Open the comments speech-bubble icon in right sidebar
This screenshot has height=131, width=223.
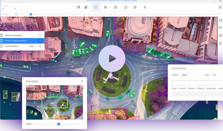pyautogui.click(x=220, y=28)
